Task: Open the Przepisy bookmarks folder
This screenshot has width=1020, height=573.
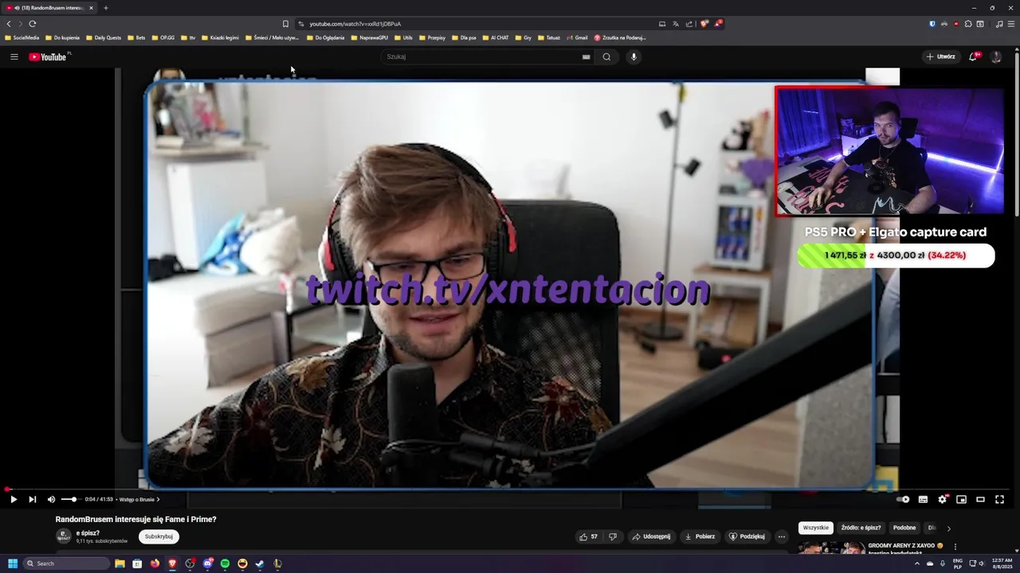Action: click(433, 37)
